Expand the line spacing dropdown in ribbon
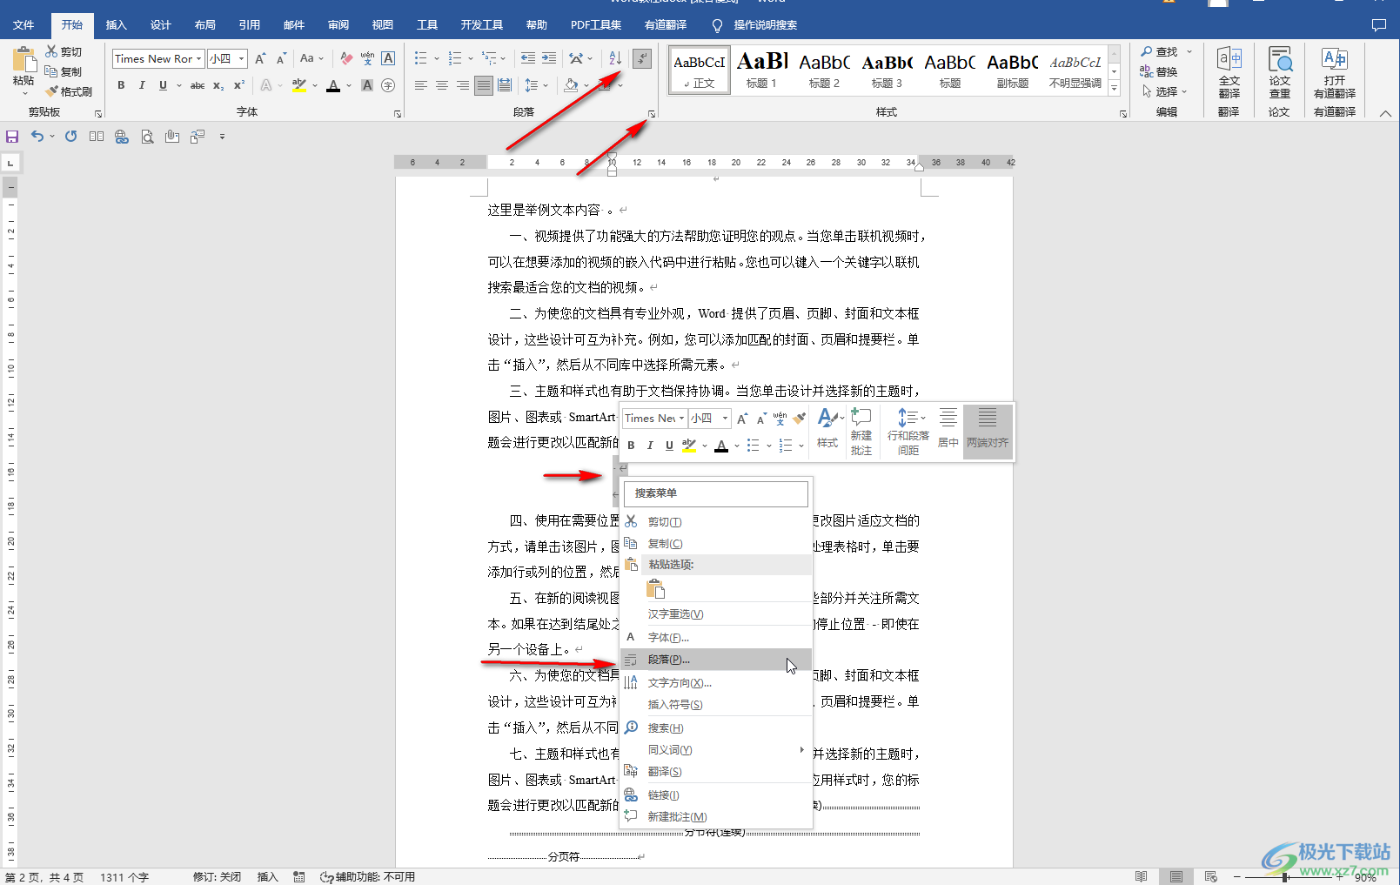Viewport: 1400px width, 885px height. (x=546, y=85)
